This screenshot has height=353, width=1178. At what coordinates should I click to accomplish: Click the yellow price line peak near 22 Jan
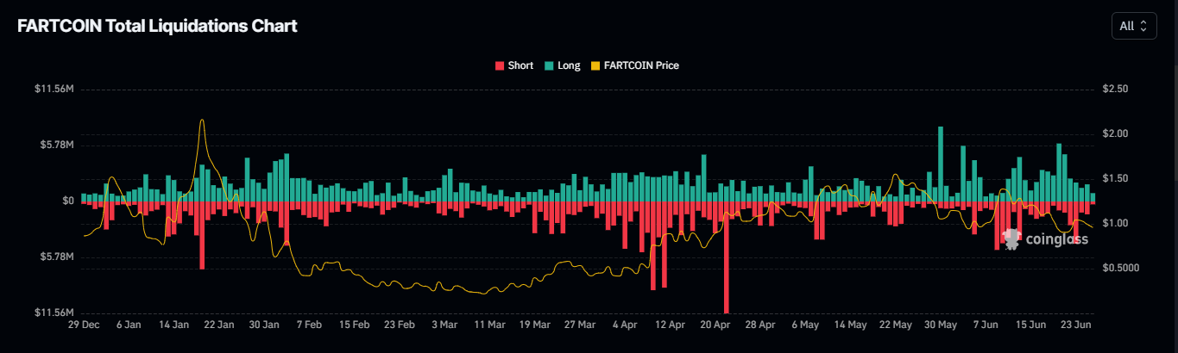(202, 121)
